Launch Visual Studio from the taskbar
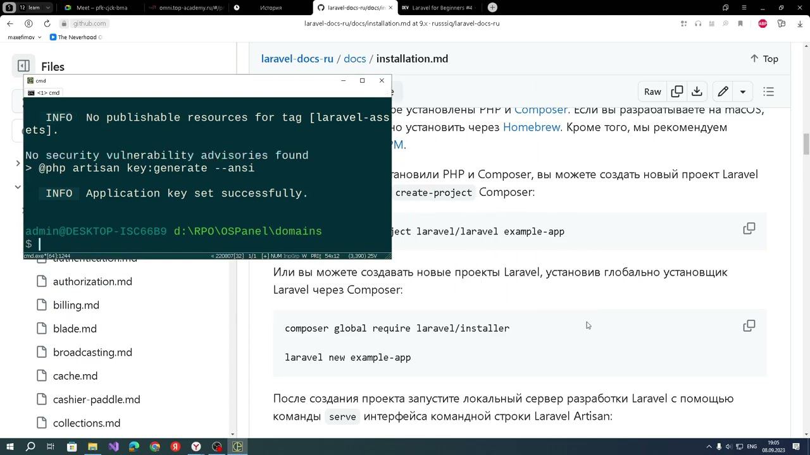The image size is (810, 455). tap(113, 447)
